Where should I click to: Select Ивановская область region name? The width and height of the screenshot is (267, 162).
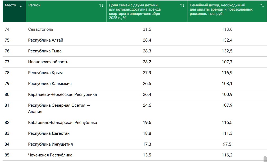pyautogui.click(x=48, y=62)
